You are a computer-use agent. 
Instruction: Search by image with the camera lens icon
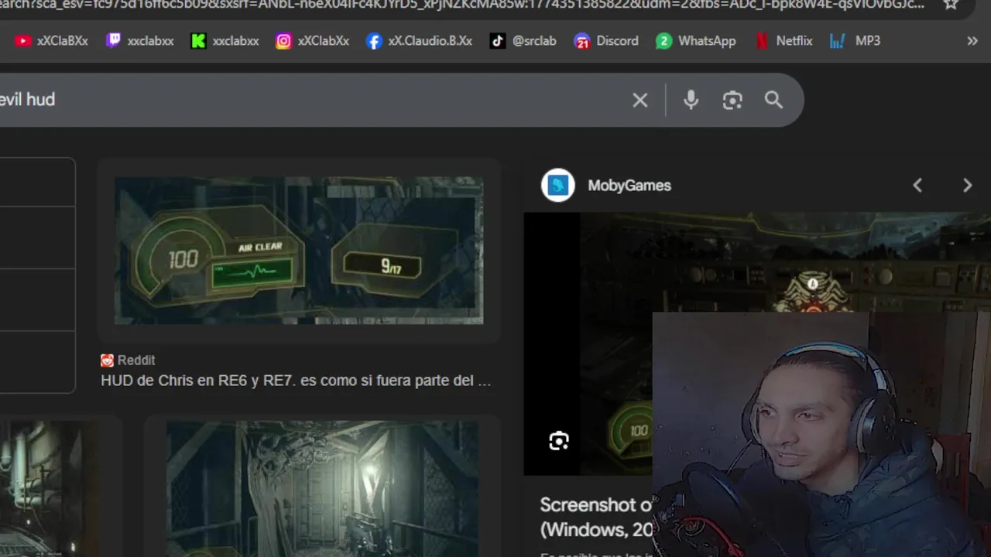732,100
